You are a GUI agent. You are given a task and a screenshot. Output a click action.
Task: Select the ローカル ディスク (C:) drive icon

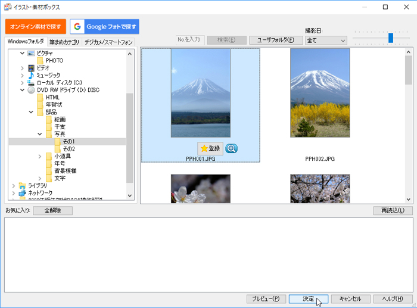tap(32, 83)
